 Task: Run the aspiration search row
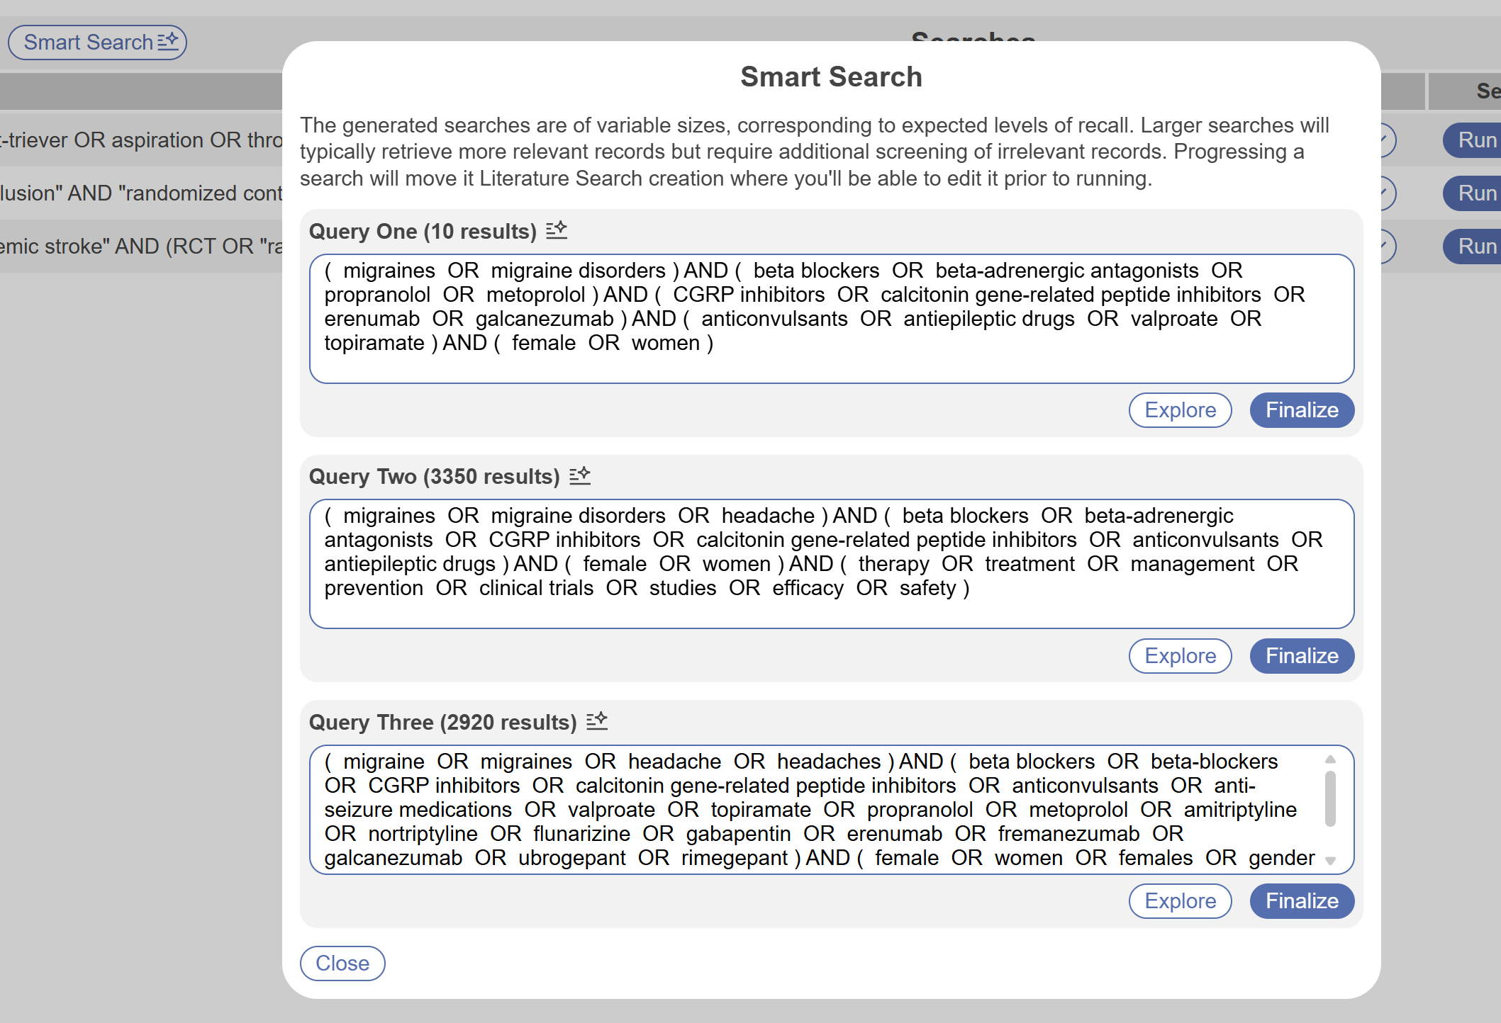click(x=1476, y=140)
